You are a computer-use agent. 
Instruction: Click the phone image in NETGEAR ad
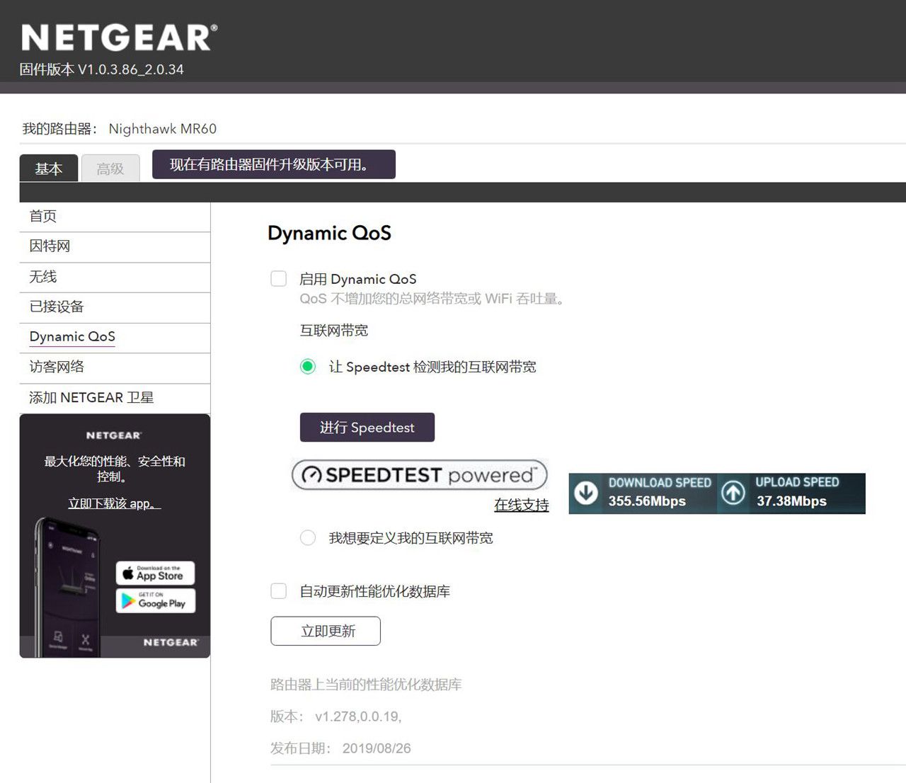coord(68,586)
